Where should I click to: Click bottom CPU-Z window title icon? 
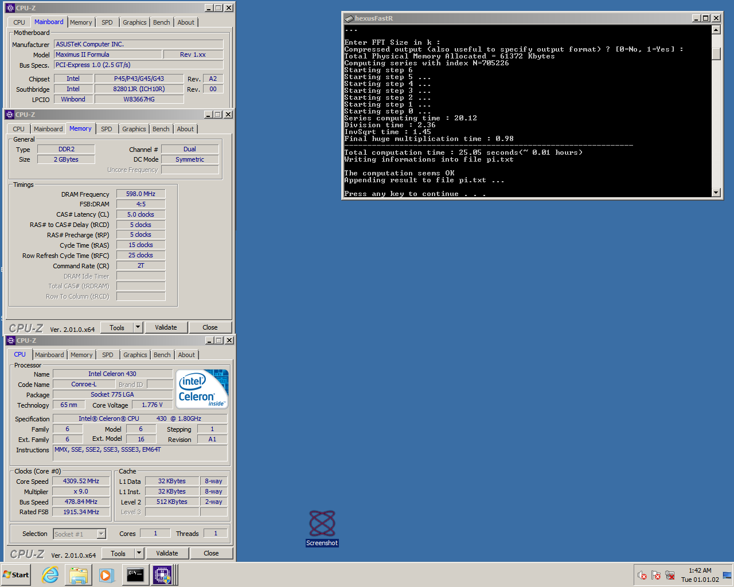10,341
